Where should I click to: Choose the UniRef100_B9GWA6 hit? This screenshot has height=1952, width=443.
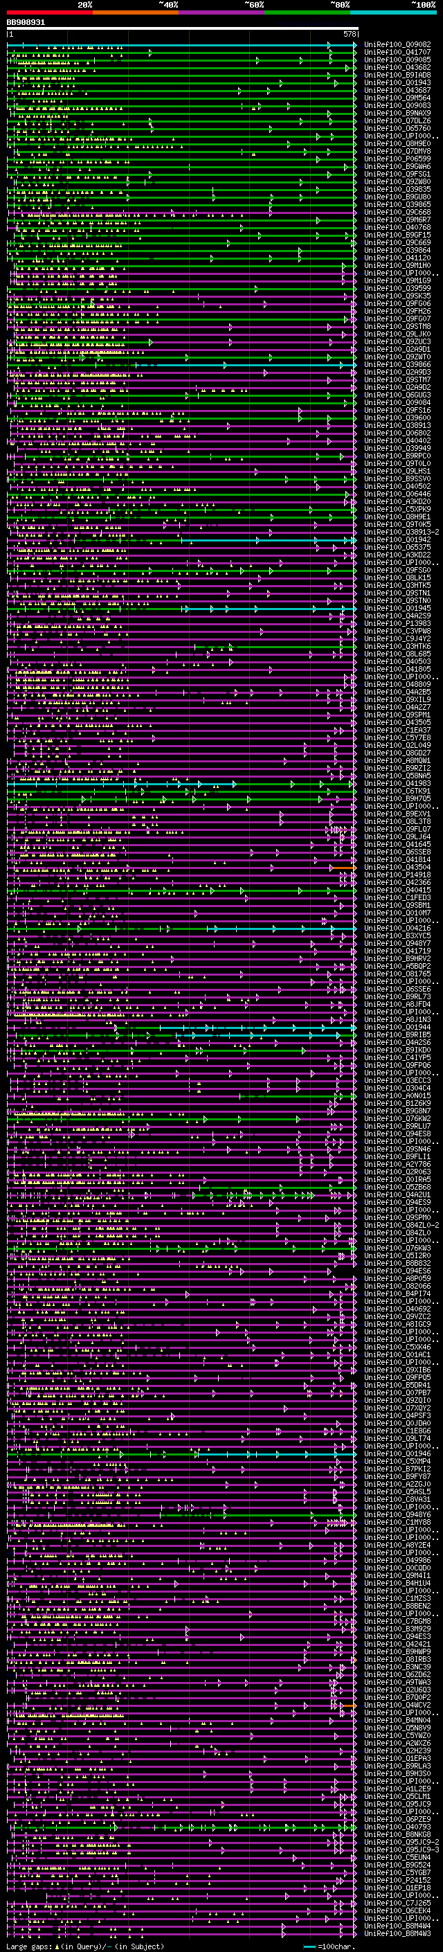[397, 167]
